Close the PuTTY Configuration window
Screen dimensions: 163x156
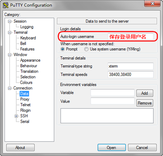(152, 4)
